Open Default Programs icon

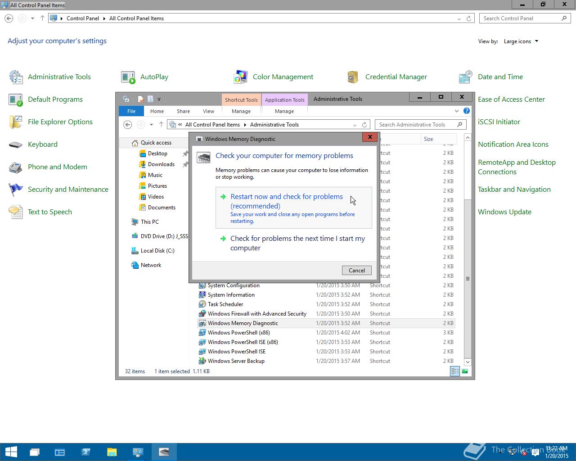coord(16,99)
